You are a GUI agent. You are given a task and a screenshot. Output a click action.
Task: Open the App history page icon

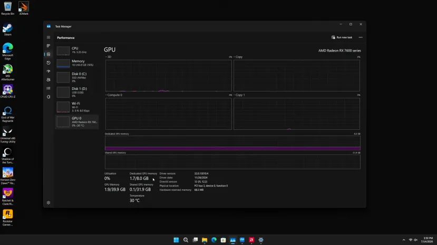tap(48, 63)
